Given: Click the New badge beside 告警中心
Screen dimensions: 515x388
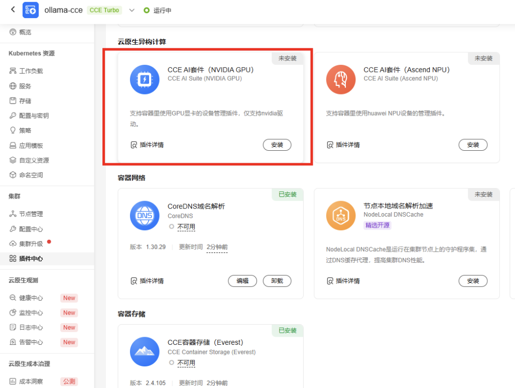Looking at the screenshot, I should coord(69,342).
